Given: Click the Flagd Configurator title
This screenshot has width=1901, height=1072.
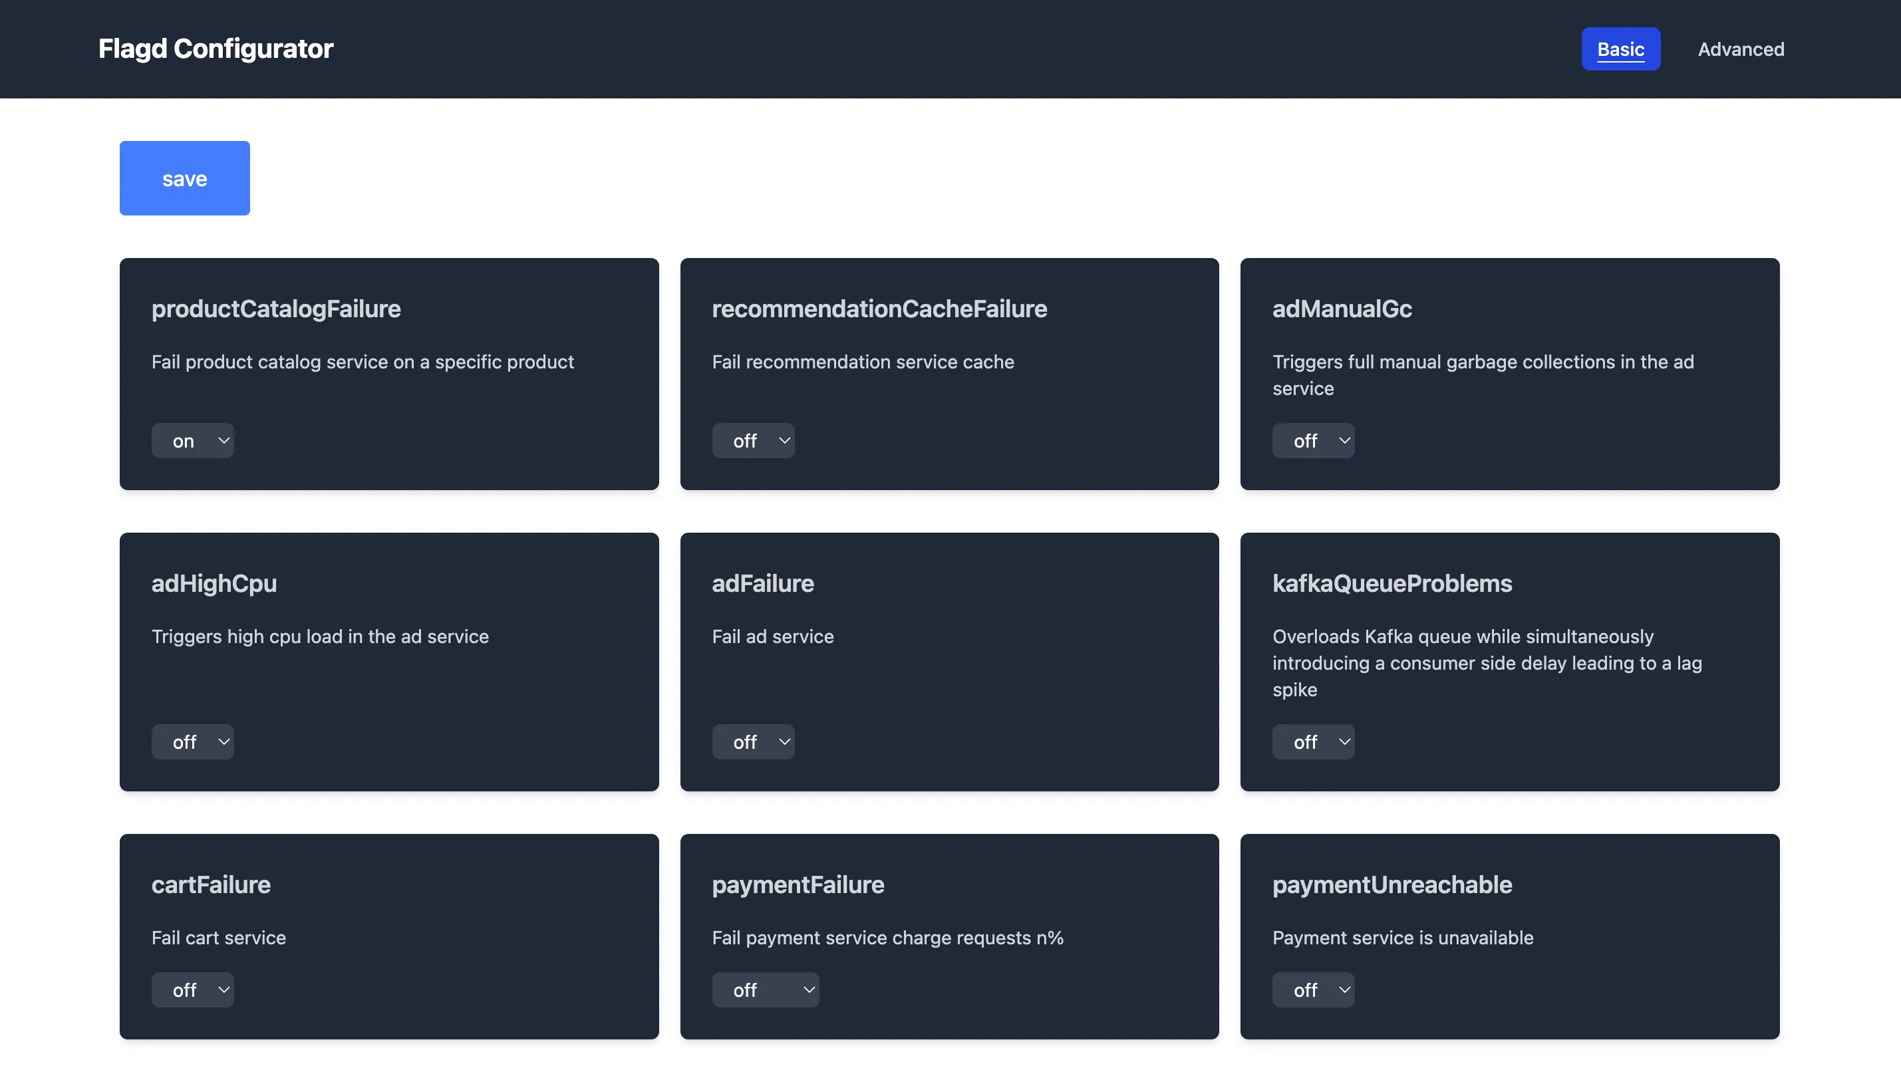Looking at the screenshot, I should [x=216, y=49].
